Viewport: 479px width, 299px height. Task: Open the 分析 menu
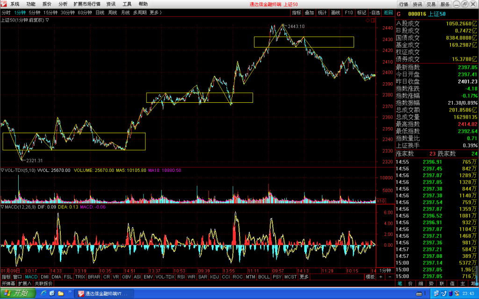(x=63, y=4)
